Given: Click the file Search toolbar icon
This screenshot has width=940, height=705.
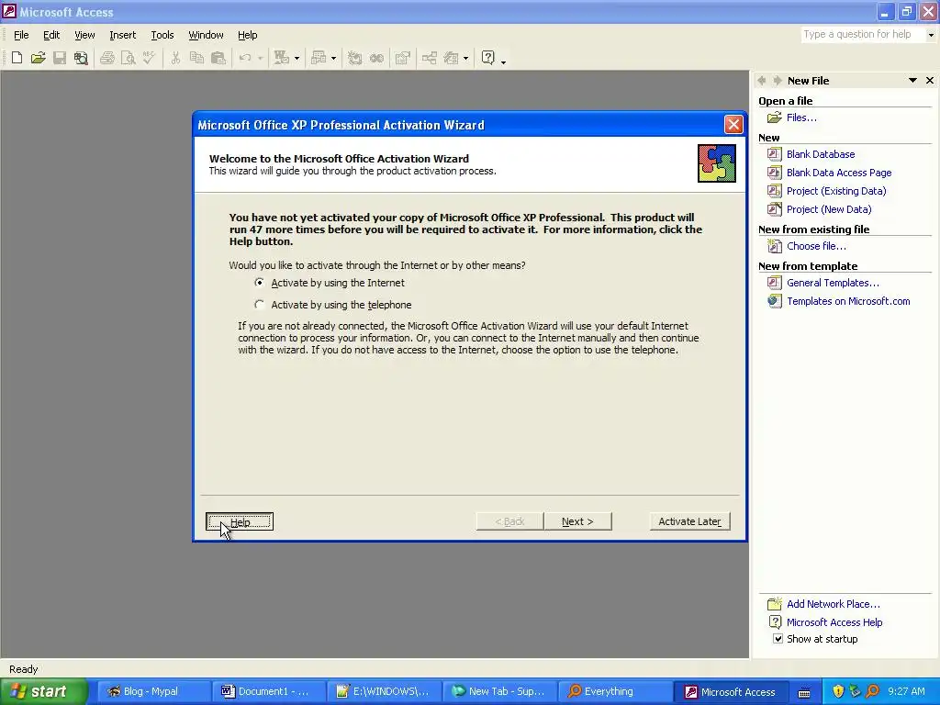Looking at the screenshot, I should pos(81,58).
